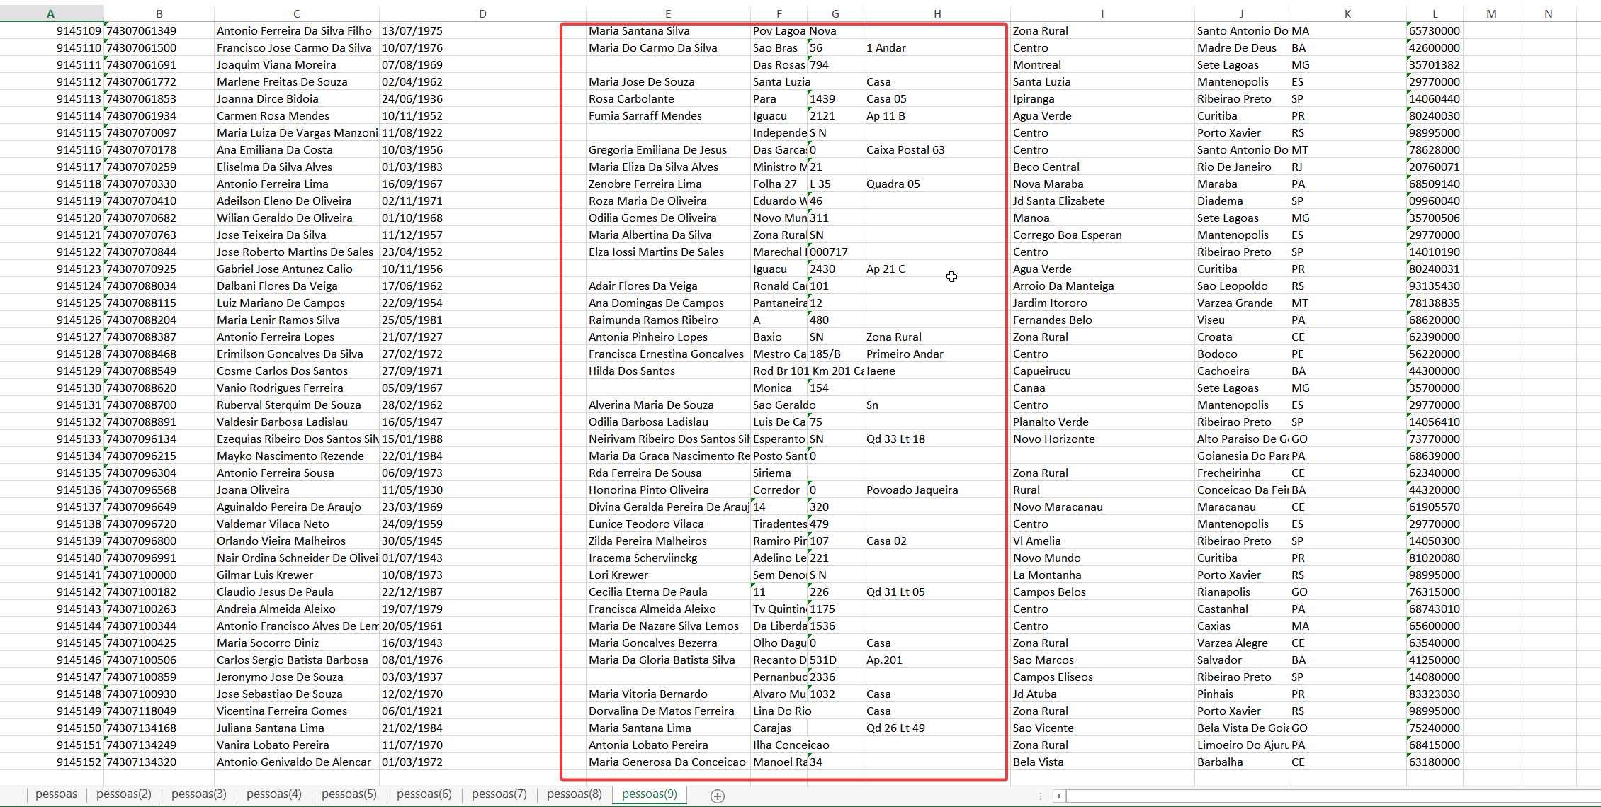The width and height of the screenshot is (1601, 807).
Task: Select cell 'Antonio Ferreira Da Silva Filho'
Action: pyautogui.click(x=296, y=30)
